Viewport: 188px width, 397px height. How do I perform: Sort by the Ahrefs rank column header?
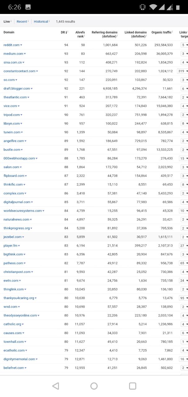coord(80,34)
